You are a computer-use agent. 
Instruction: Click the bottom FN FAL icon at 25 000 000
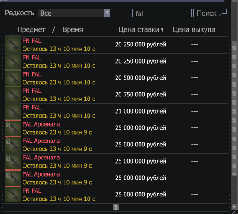13,195
